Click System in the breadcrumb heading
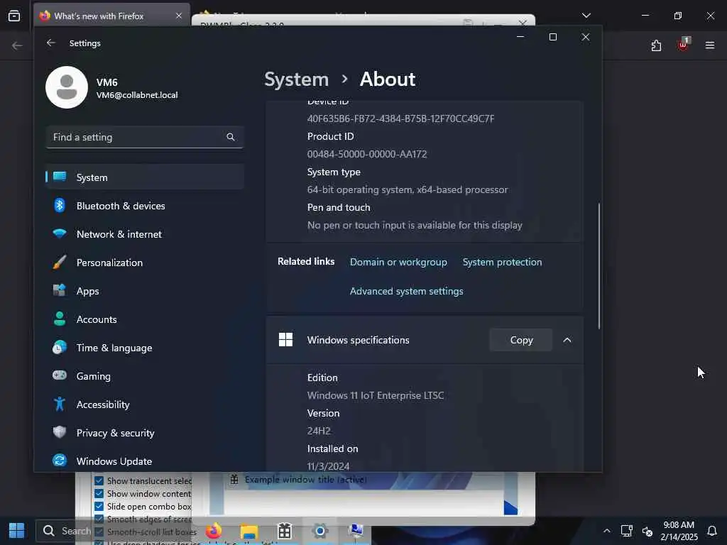The image size is (727, 545). (296, 79)
